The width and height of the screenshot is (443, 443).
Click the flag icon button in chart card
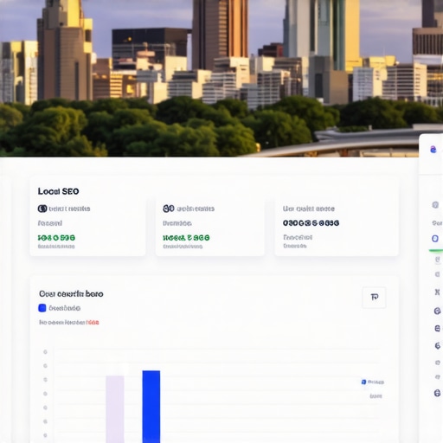click(374, 298)
